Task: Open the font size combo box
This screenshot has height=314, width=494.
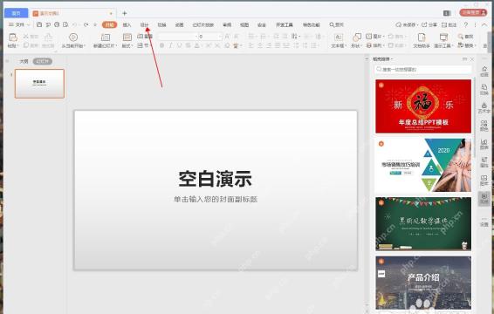Action: (x=210, y=37)
